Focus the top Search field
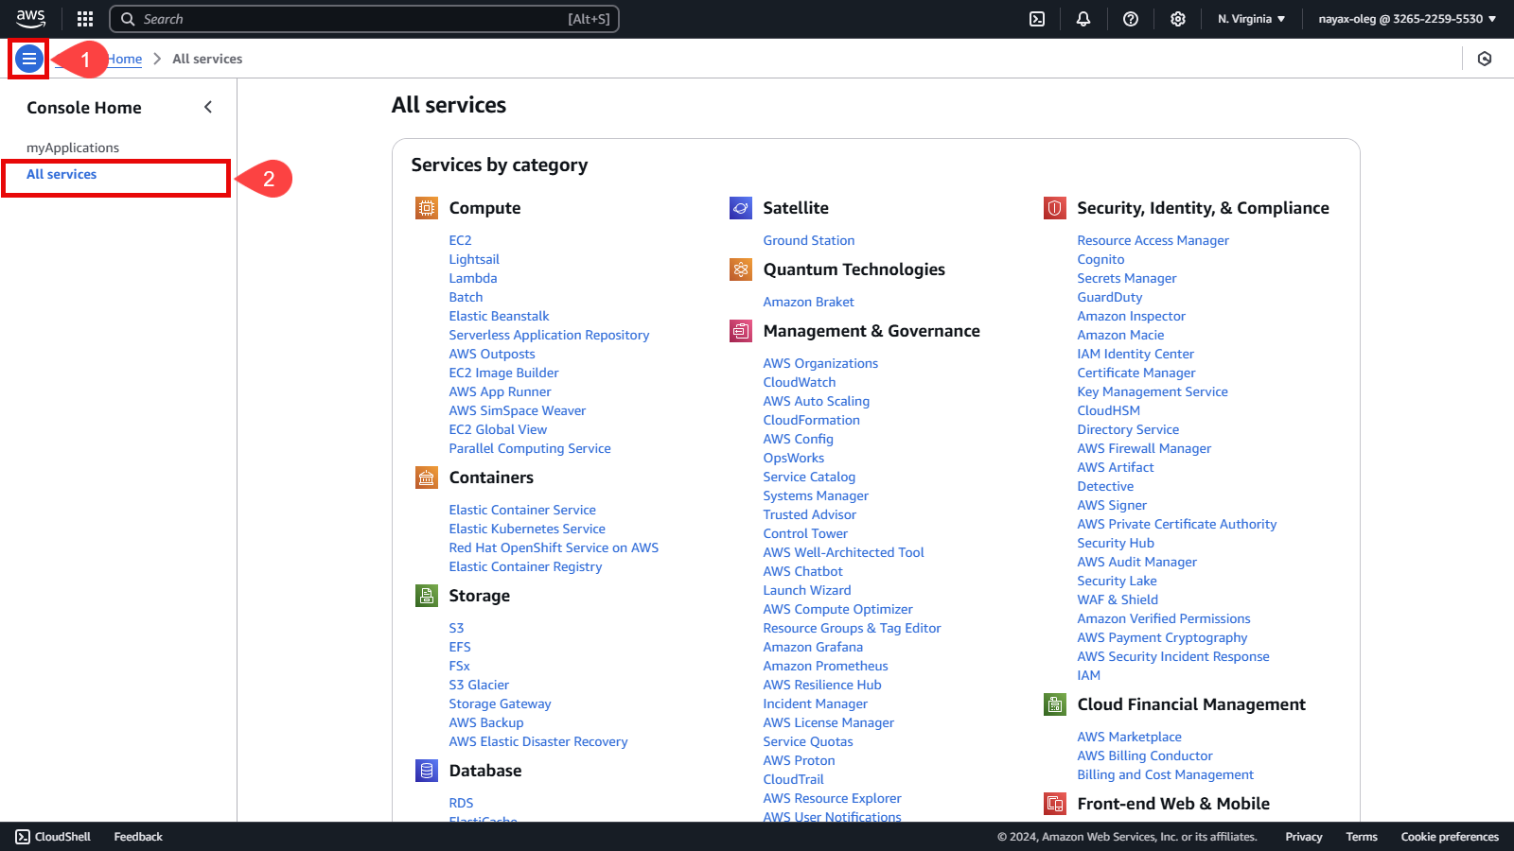 point(364,19)
